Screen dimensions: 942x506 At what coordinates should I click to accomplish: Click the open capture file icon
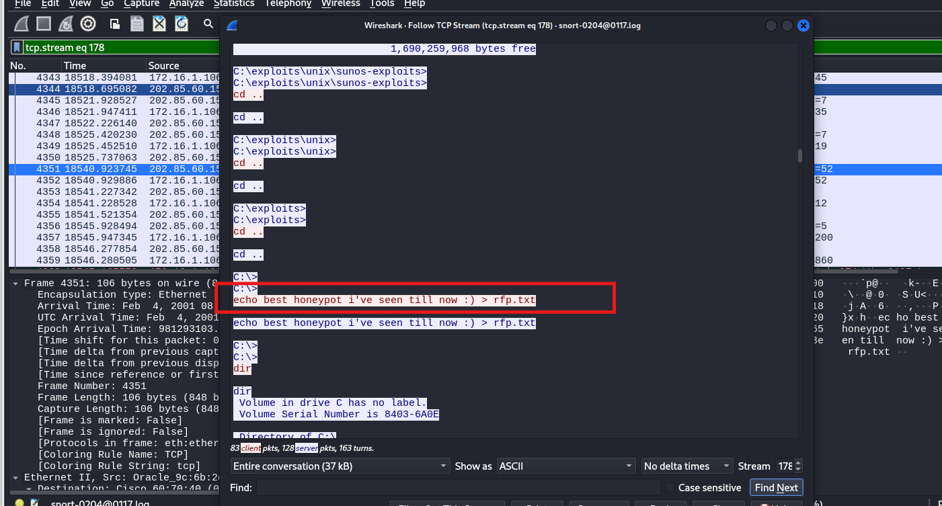[x=115, y=24]
